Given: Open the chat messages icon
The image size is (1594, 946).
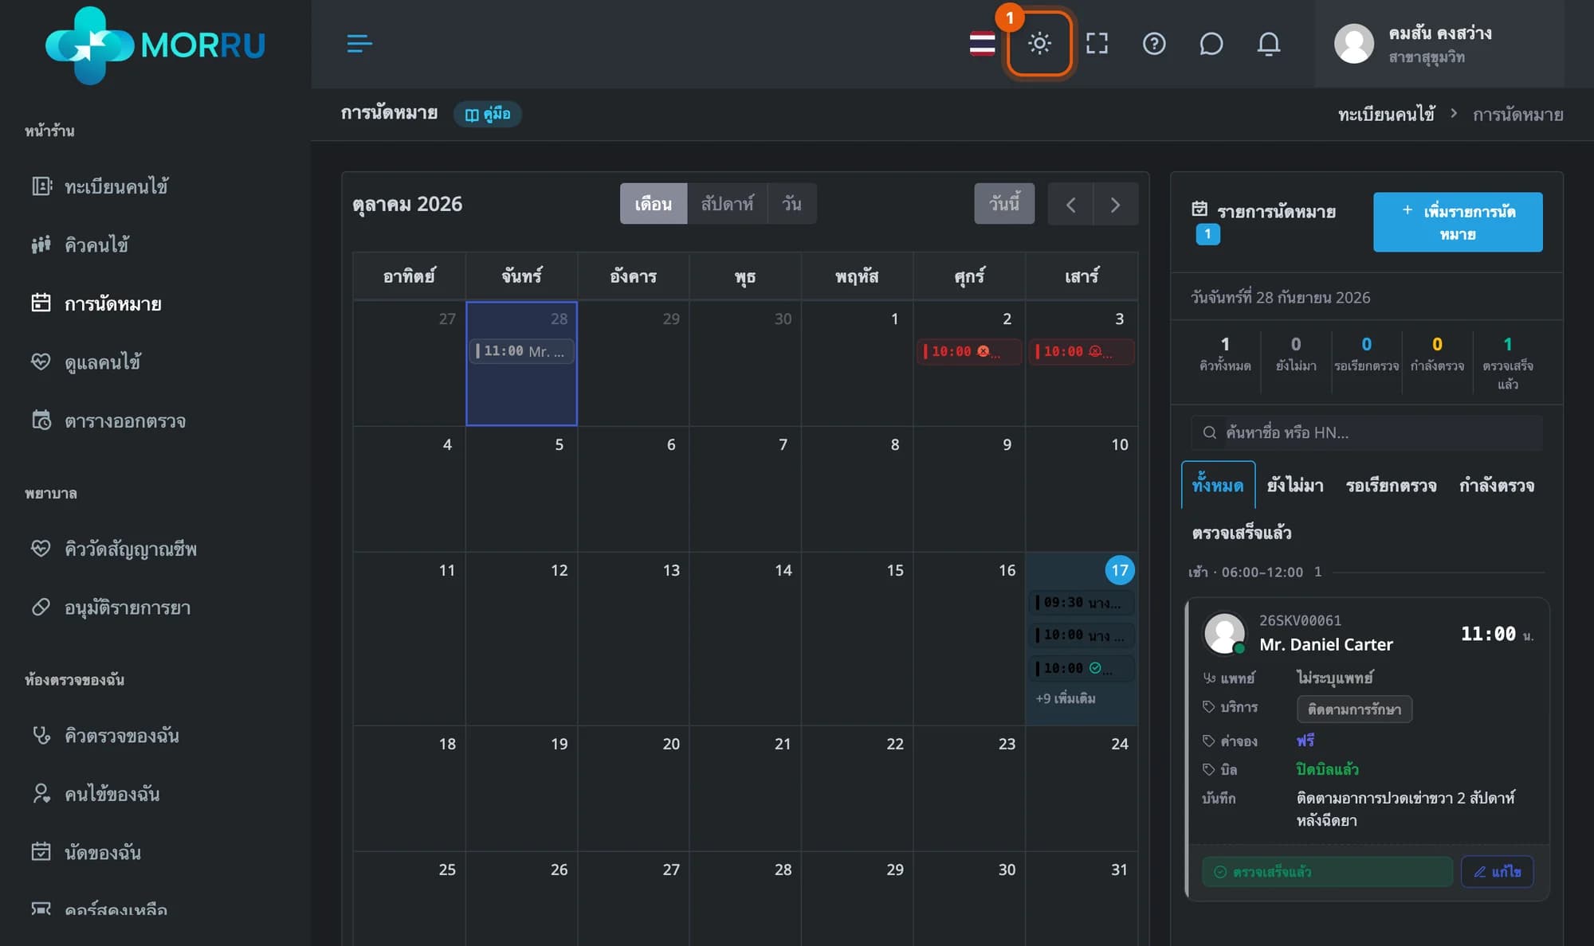Looking at the screenshot, I should pos(1211,43).
